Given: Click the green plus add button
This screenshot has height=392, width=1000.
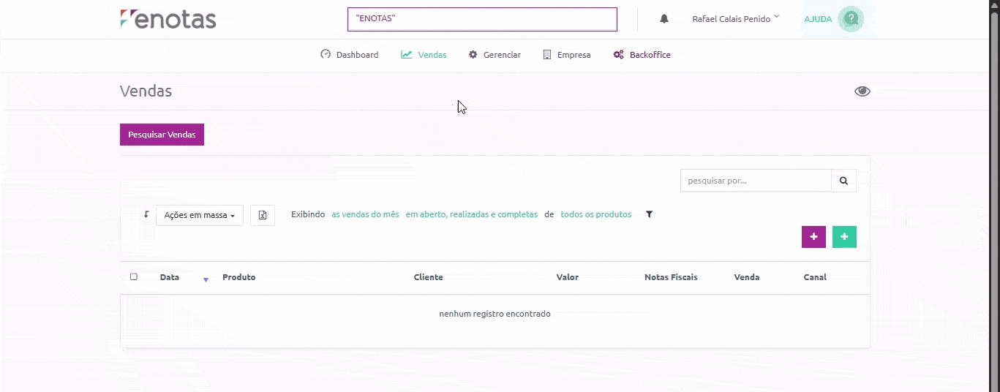Looking at the screenshot, I should [x=844, y=237].
